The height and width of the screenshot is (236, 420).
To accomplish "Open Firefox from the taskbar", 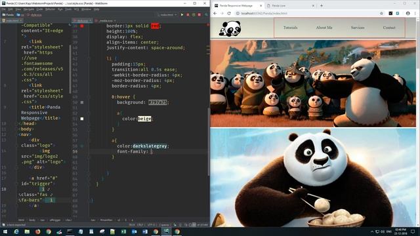I will (37, 231).
